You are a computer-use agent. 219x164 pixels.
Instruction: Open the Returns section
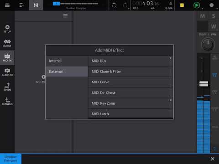7,101
